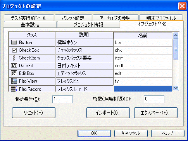Click the 開始番号(S) input field
This screenshot has width=188, height=141.
[x=62, y=99]
